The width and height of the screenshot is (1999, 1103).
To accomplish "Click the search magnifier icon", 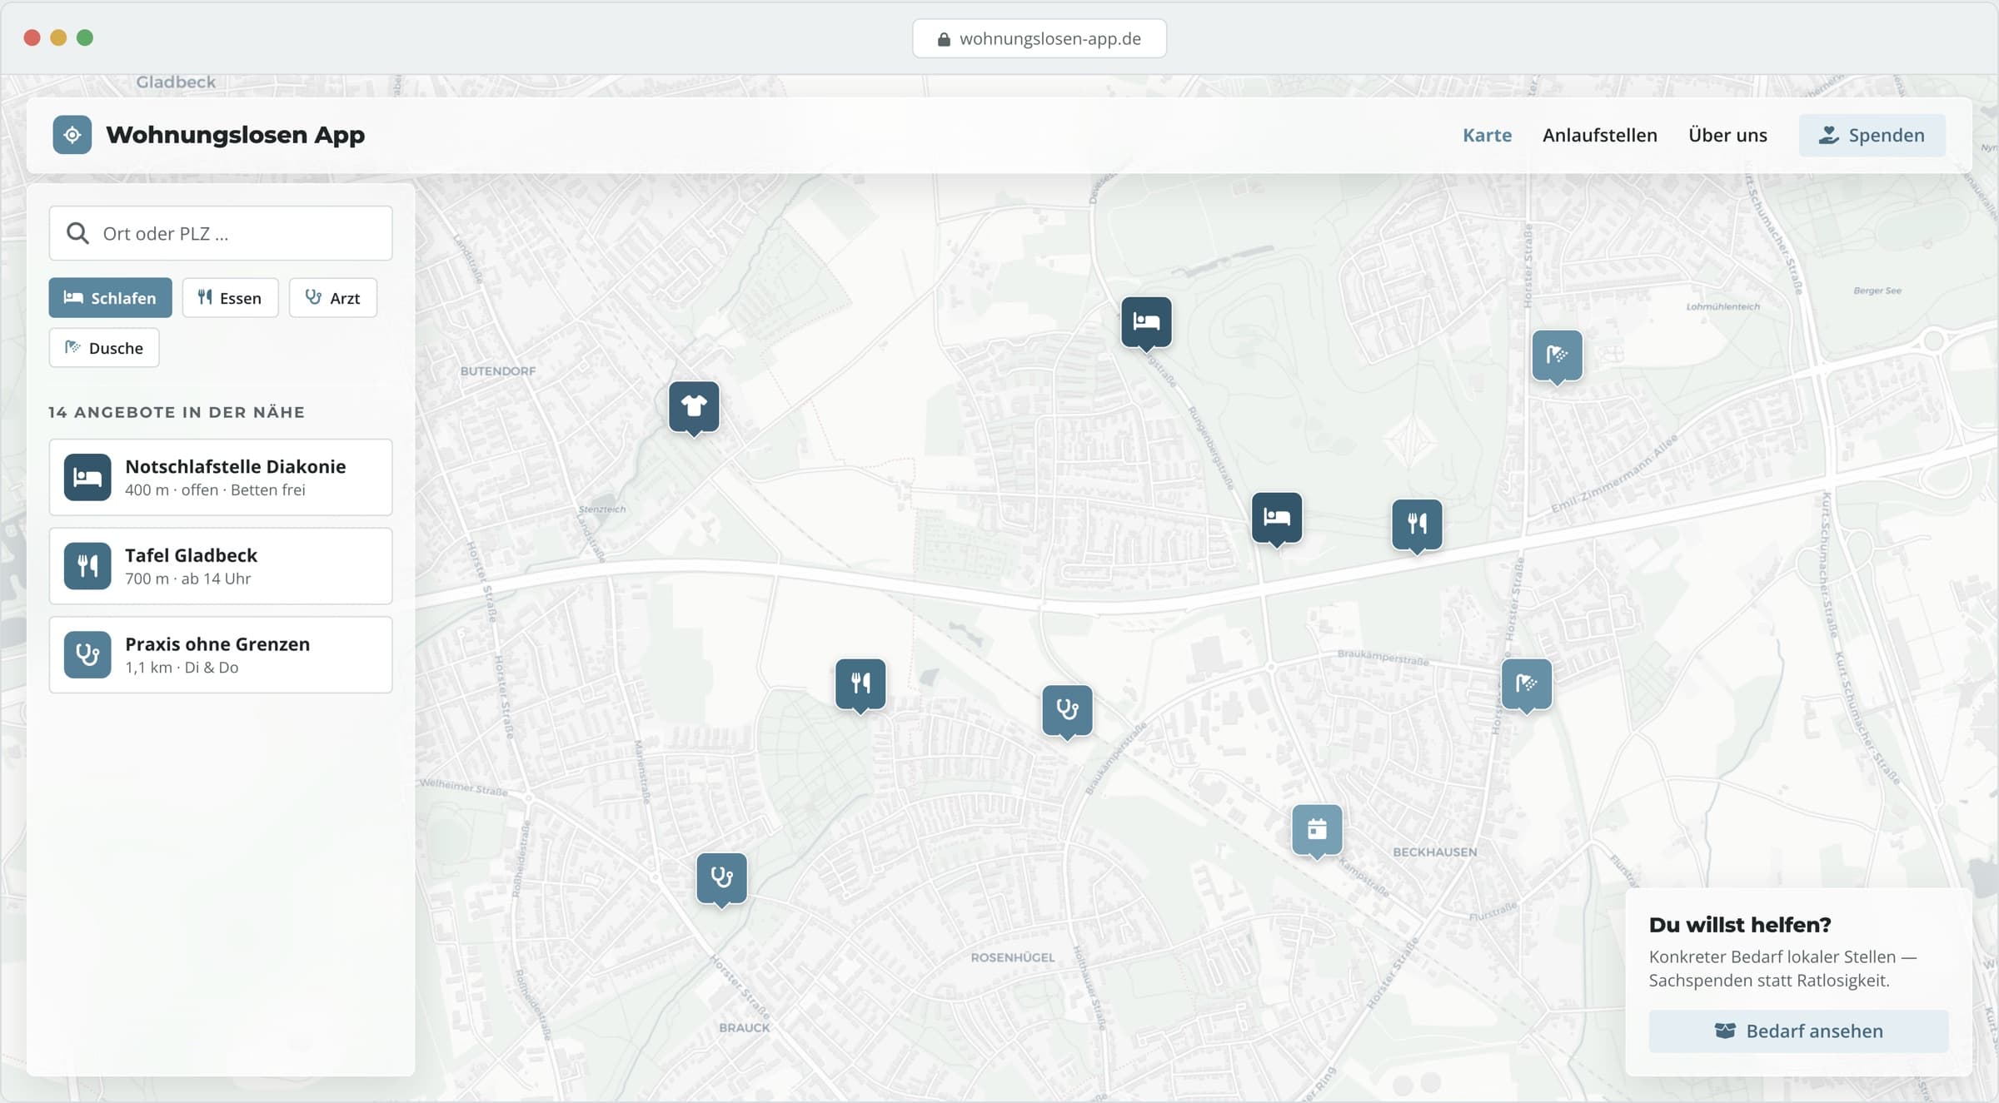I will point(77,233).
